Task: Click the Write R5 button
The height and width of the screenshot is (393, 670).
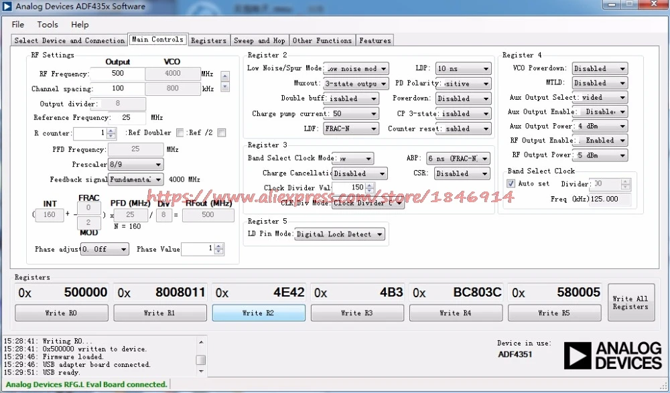Action: [x=554, y=313]
